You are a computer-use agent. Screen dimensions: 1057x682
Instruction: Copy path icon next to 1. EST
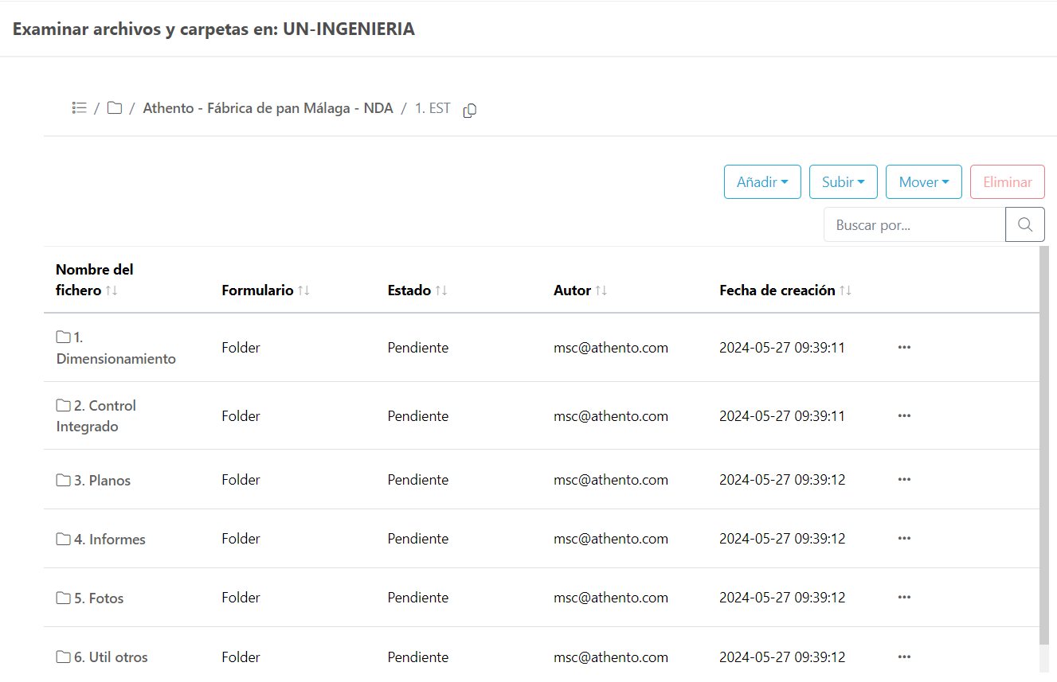470,110
